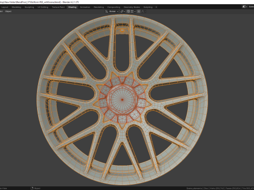Open proportional editing falloff dropdown
This screenshot has width=254, height=190.
(x=143, y=12)
